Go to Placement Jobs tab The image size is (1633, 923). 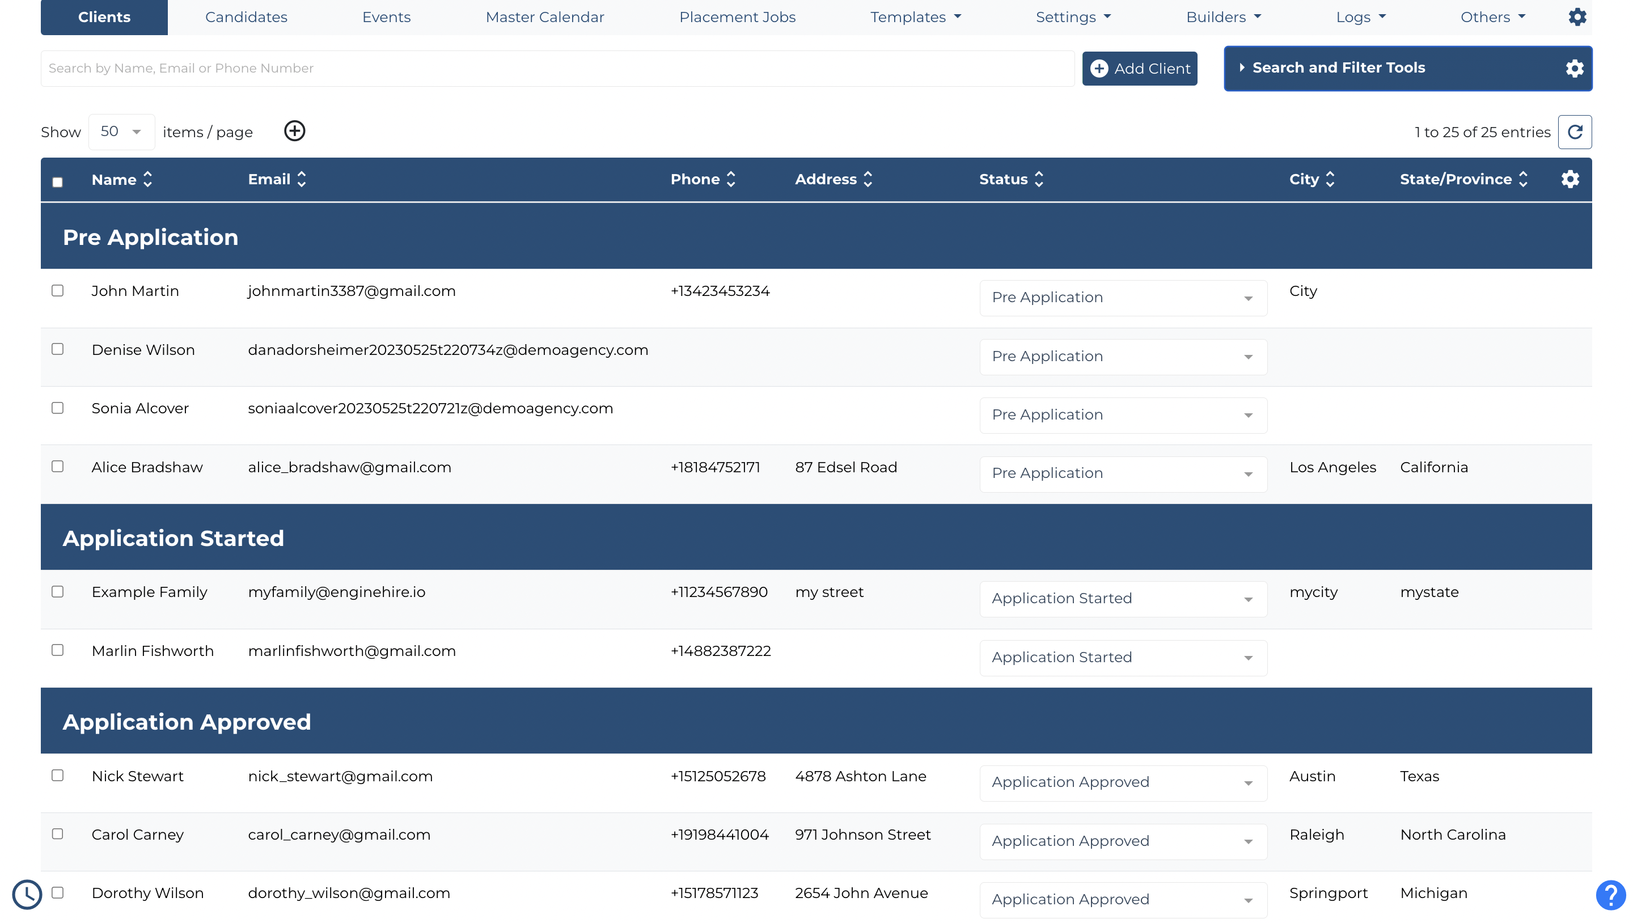coord(737,17)
